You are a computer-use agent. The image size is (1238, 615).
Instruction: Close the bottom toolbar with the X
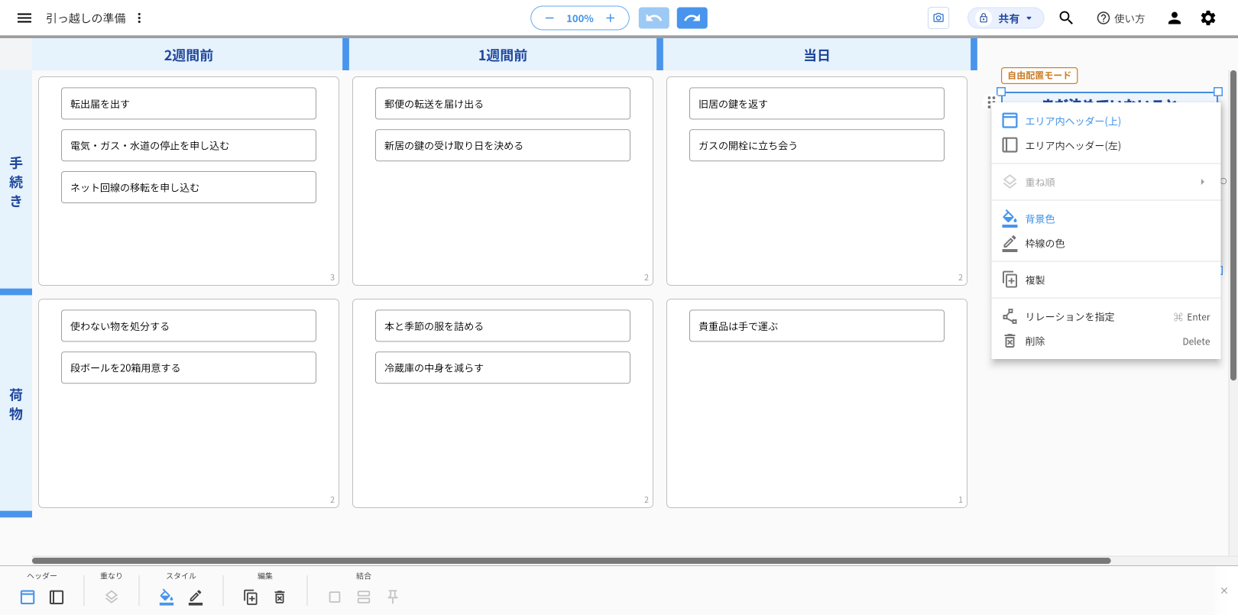tap(1224, 591)
